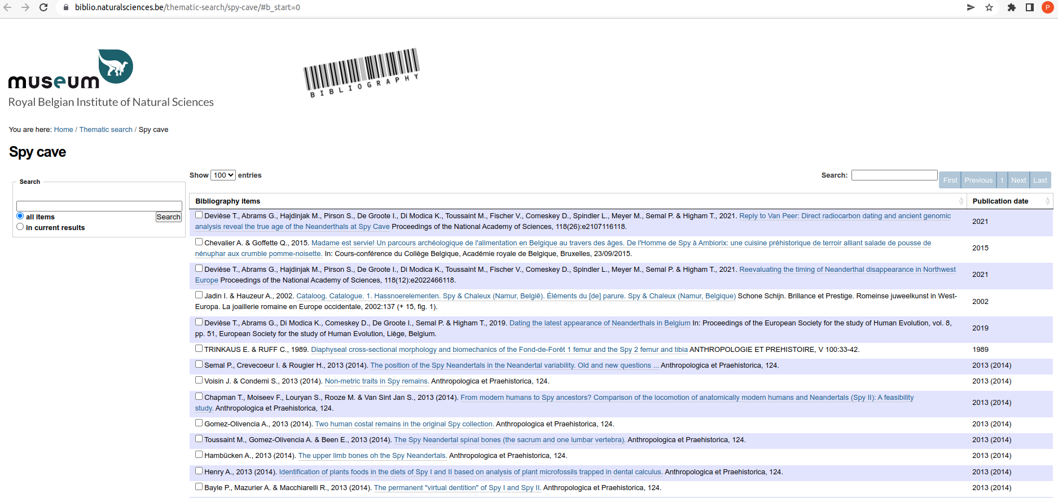Open the browser side panel icon

(1030, 7)
